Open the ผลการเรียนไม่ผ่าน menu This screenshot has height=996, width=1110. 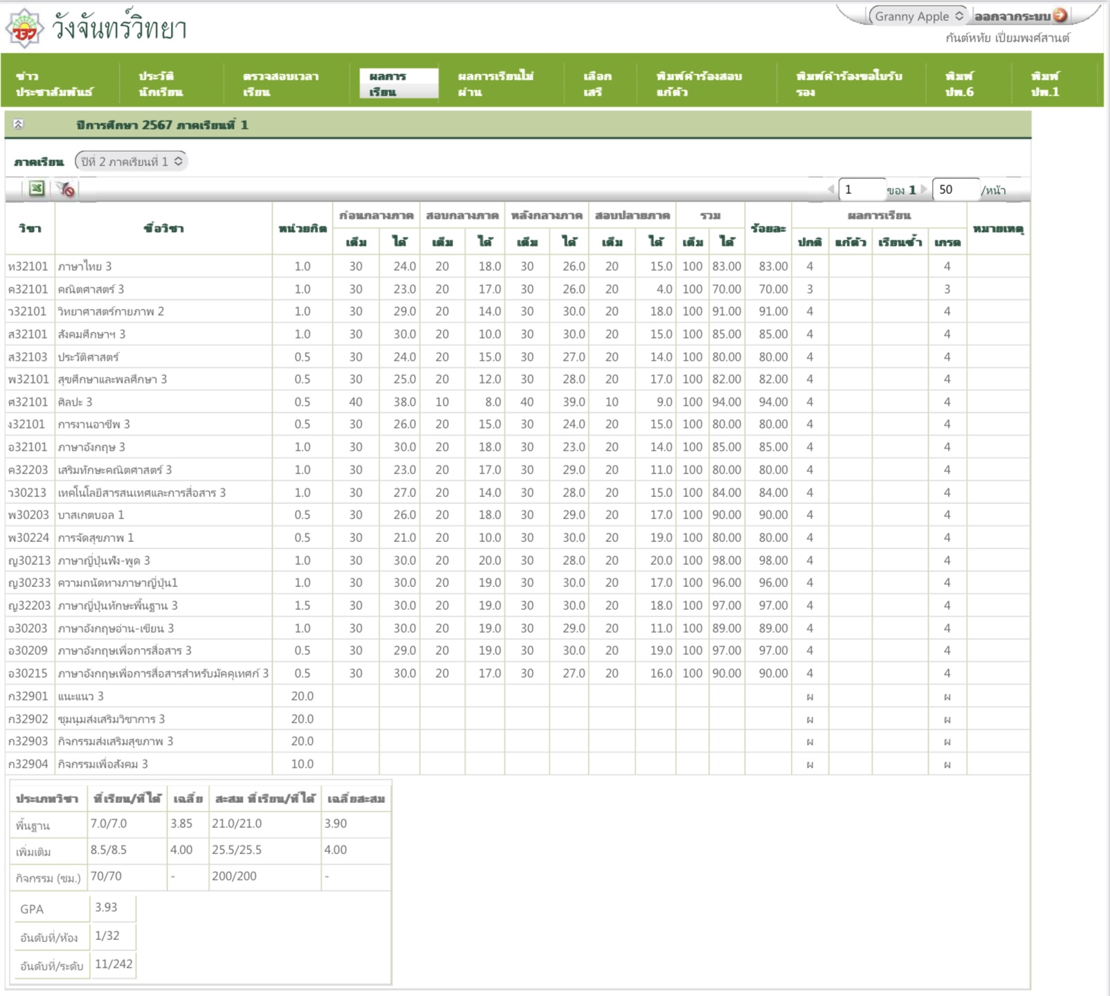click(495, 84)
